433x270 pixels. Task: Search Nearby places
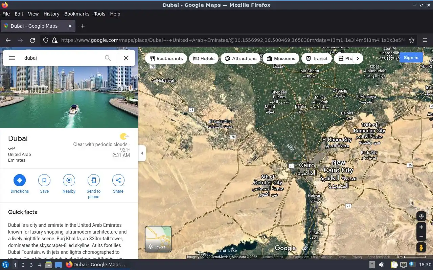tap(69, 184)
